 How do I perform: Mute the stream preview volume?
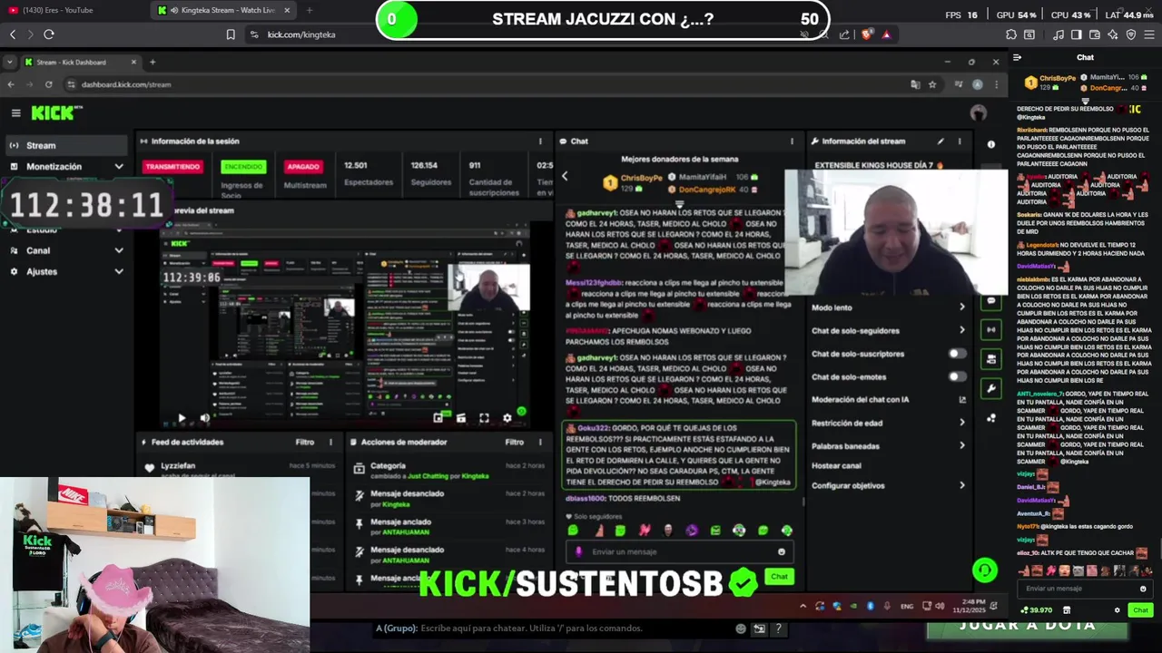[x=205, y=418]
